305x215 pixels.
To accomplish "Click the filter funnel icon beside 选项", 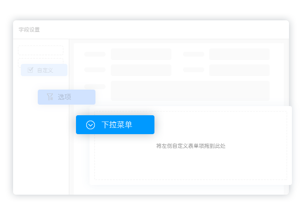I will pyautogui.click(x=49, y=97).
